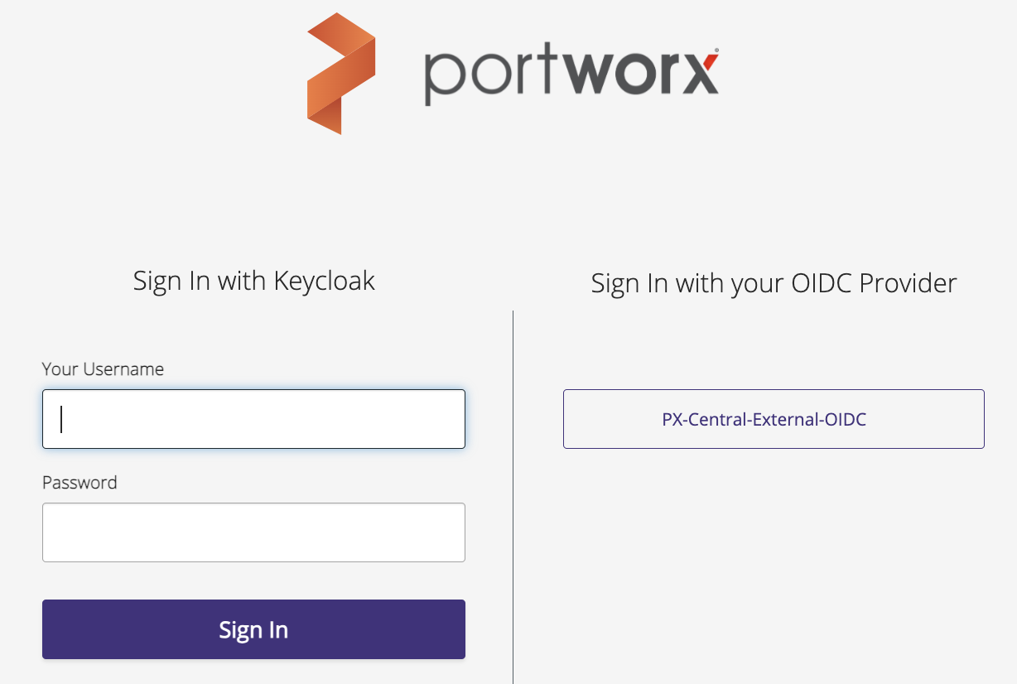
Task: Click the 'Your Username' field label
Action: pyautogui.click(x=103, y=368)
